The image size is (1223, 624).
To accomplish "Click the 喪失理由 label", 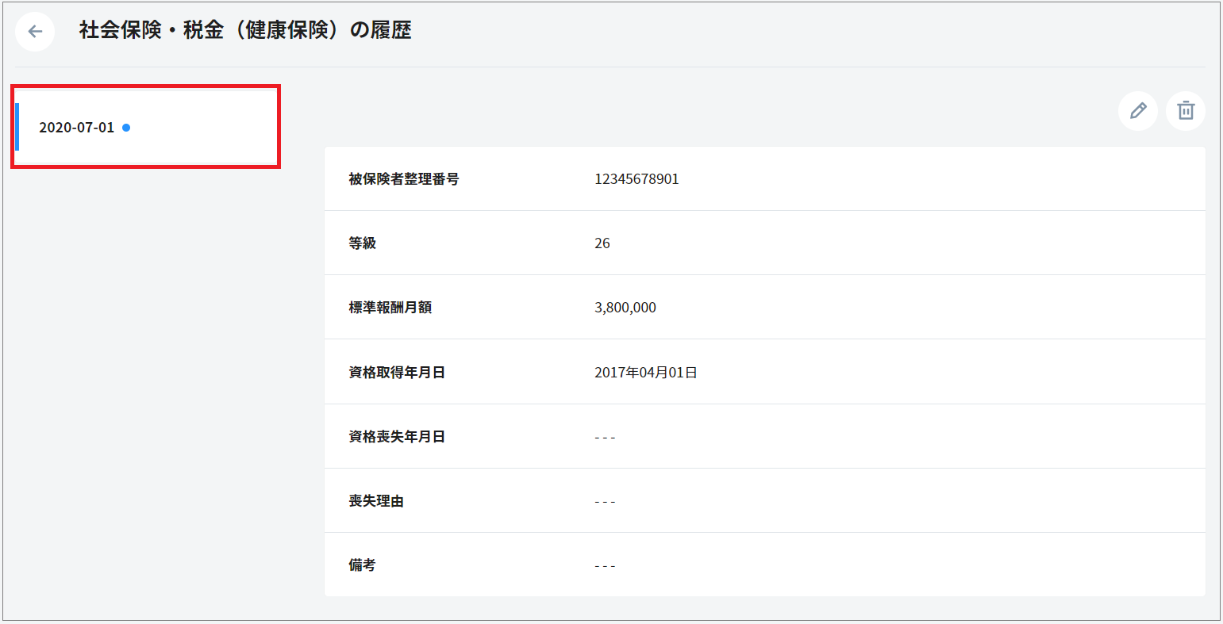I will [376, 501].
